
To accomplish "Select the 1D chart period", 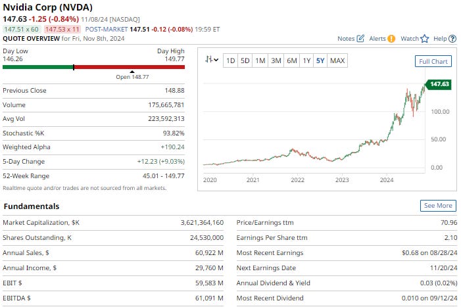I will tap(230, 61).
